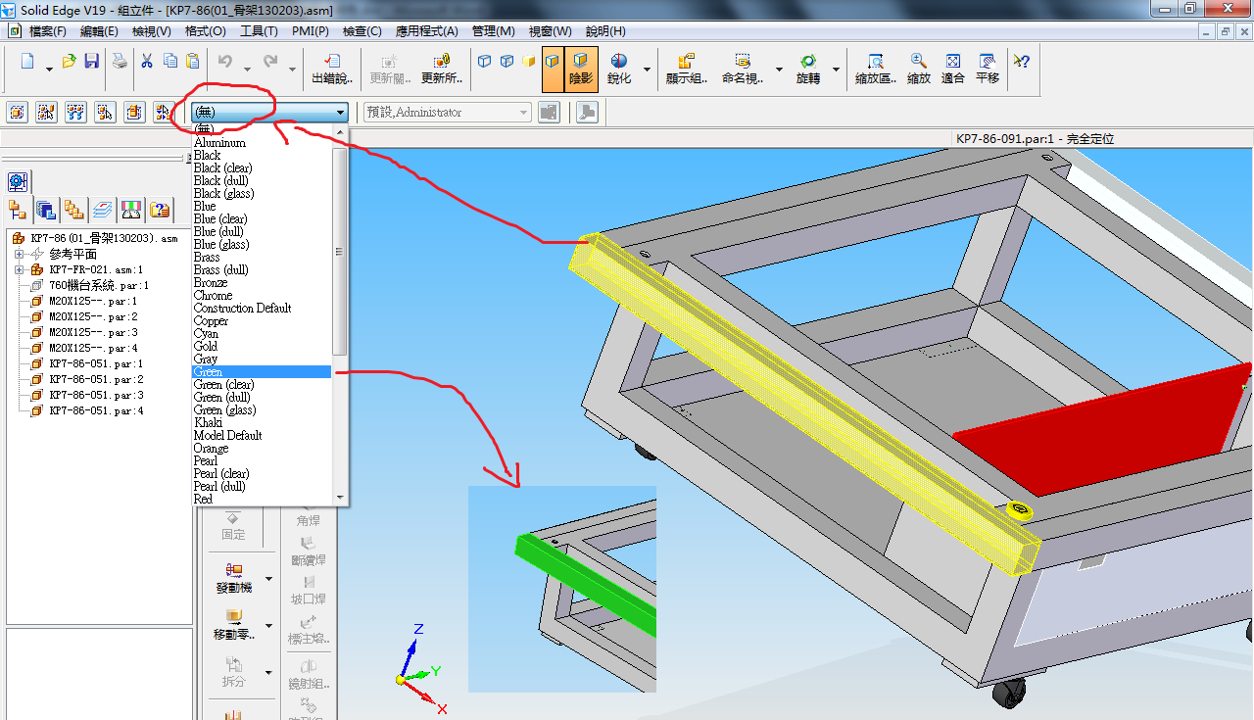
Task: Toggle shaded with edges cube icon
Action: [553, 69]
